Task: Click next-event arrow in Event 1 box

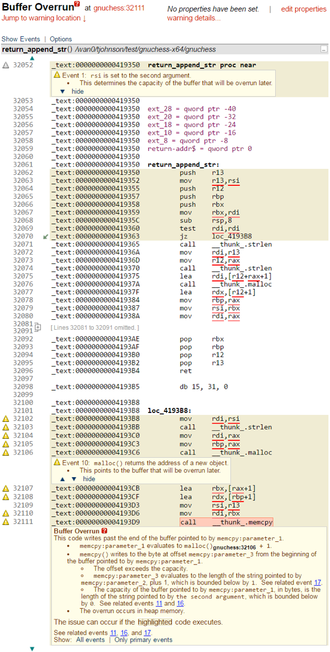Action: tap(62, 91)
